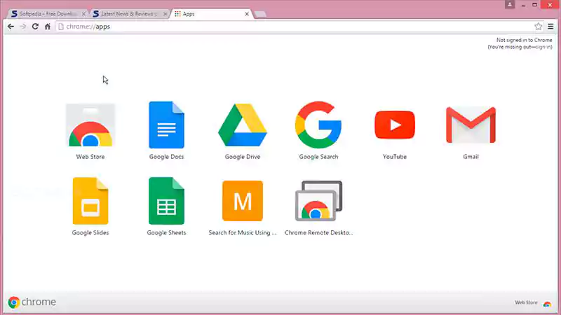Go to the home page
The height and width of the screenshot is (315, 561).
tap(48, 27)
